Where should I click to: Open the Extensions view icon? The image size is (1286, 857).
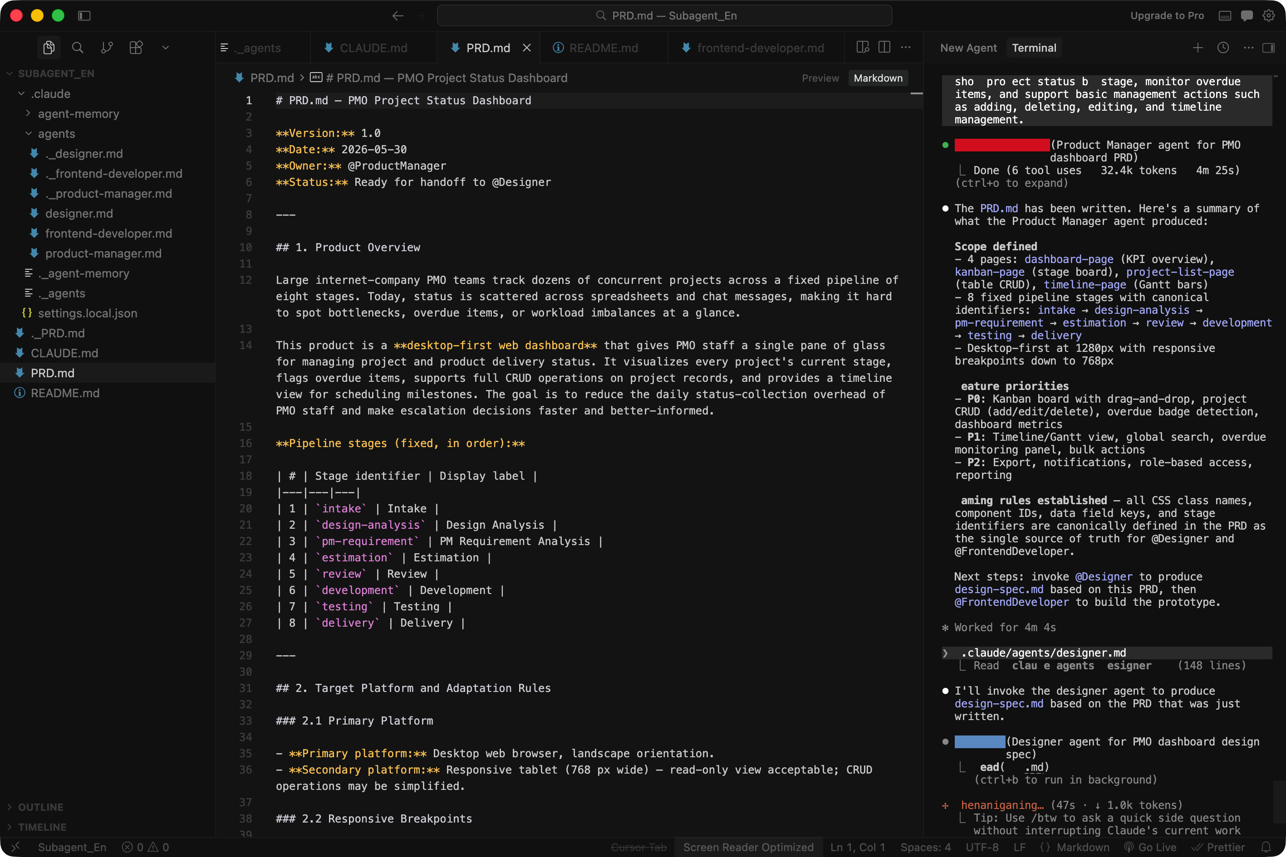tap(136, 48)
